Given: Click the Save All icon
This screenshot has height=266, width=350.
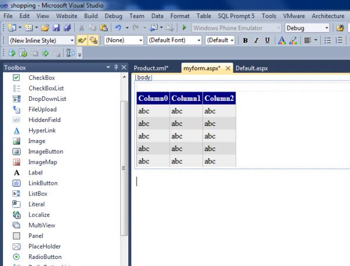Looking at the screenshot, I should tap(67, 28).
